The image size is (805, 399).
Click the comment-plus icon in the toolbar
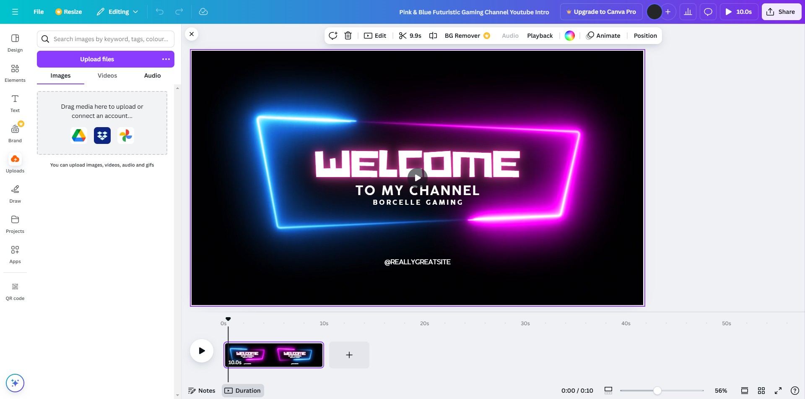coord(333,36)
